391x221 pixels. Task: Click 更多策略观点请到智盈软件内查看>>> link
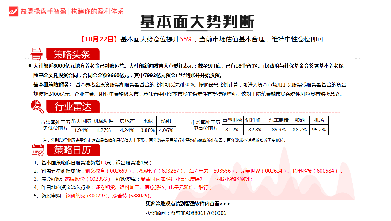[188, 204]
